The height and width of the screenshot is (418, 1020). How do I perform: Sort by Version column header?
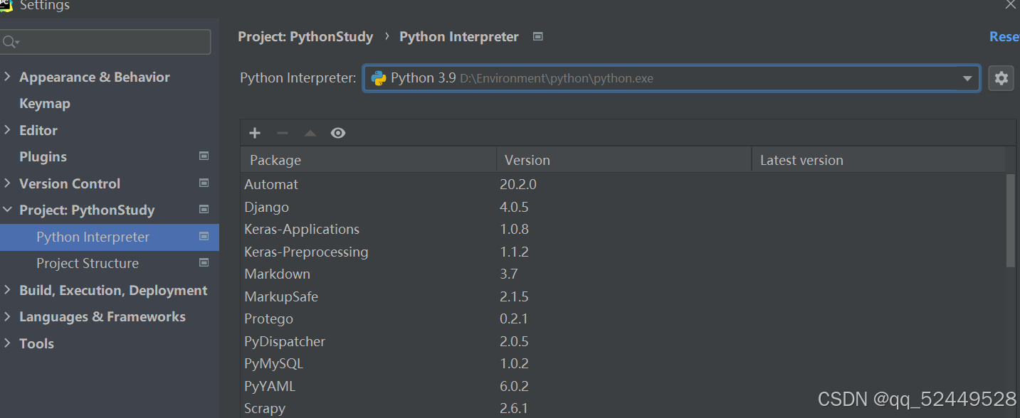[x=624, y=160]
